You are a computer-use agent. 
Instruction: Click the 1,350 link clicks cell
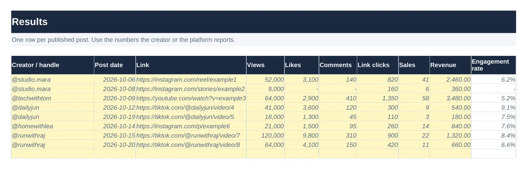click(x=378, y=98)
